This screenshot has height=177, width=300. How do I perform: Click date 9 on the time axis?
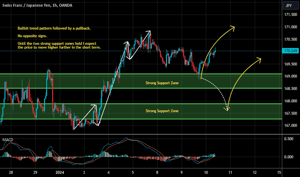182,172
